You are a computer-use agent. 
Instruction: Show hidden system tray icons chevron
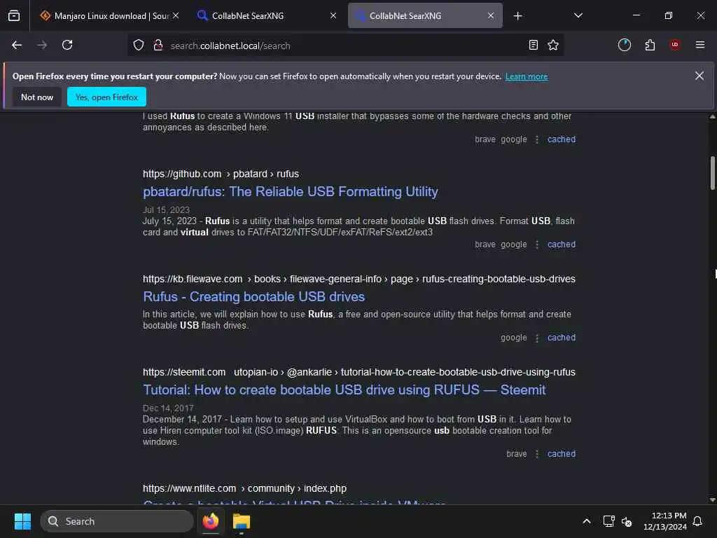587,521
